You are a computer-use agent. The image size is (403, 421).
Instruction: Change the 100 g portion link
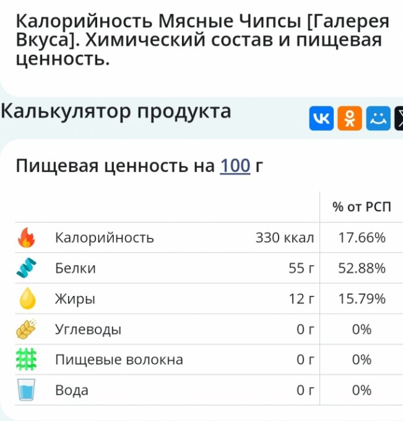point(235,166)
